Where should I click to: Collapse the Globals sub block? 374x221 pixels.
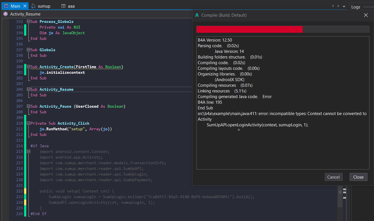click(28, 50)
